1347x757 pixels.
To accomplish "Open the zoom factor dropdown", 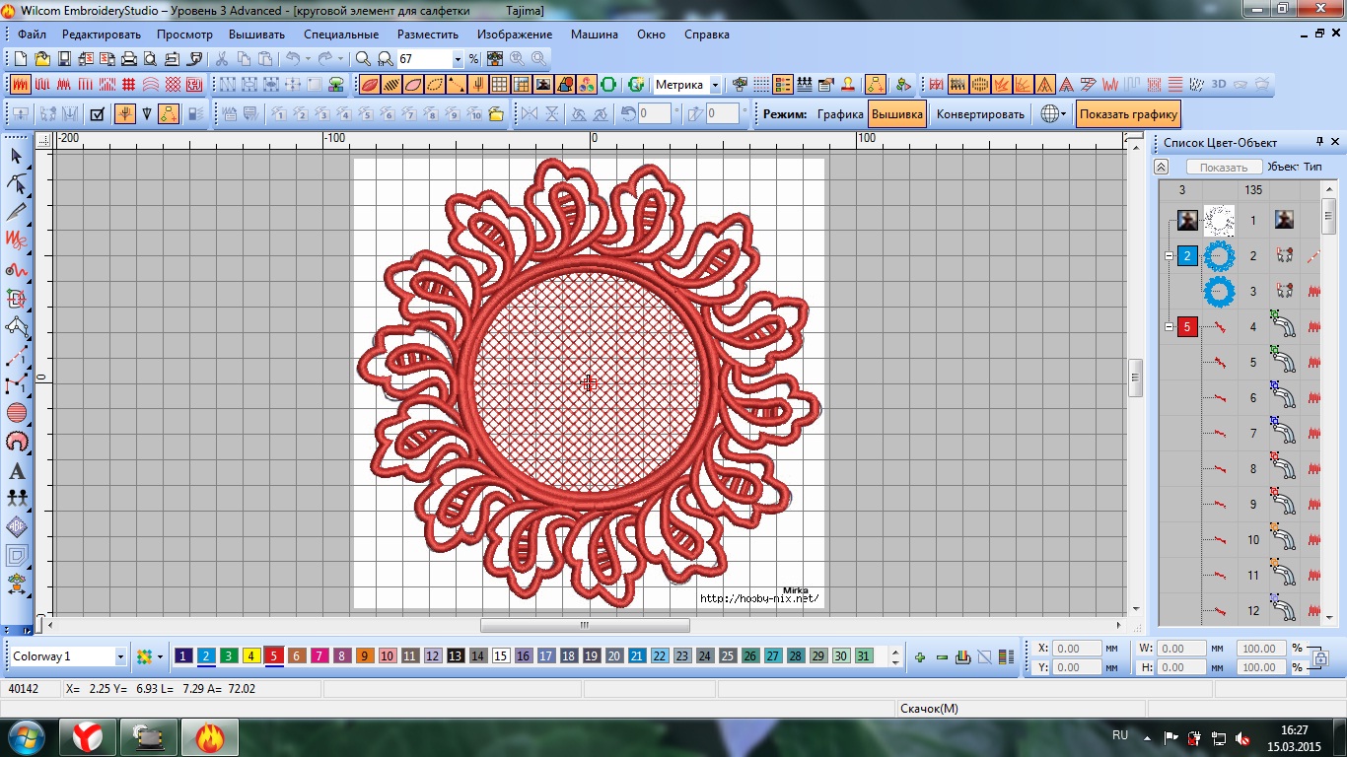I will 458,59.
